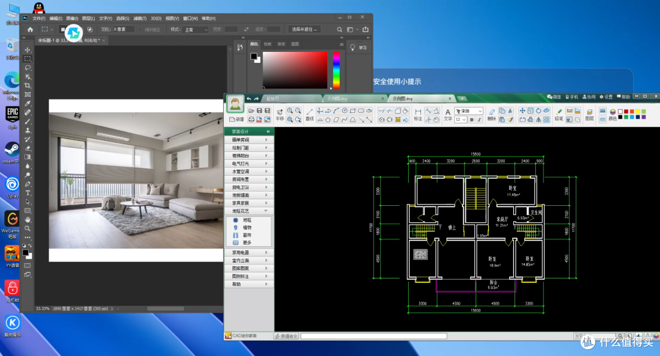Select the Move tool in Photoshop

(x=28, y=49)
